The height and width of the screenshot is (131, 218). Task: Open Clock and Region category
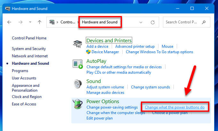pos(27,97)
